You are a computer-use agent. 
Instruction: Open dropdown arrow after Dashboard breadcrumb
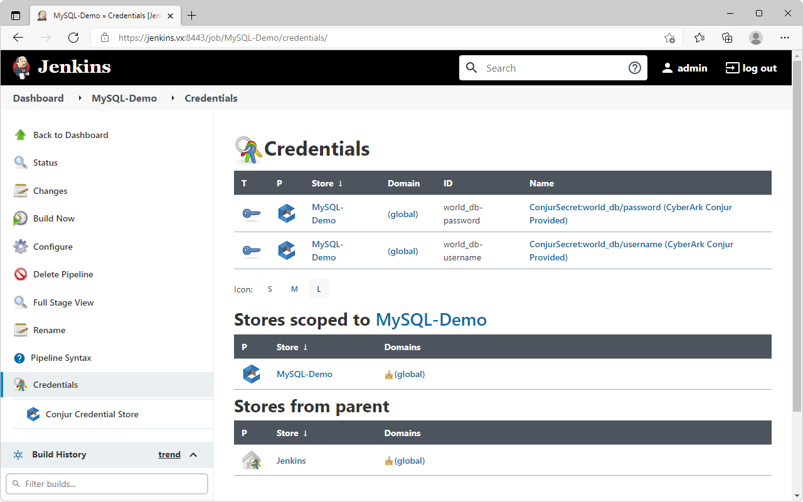point(80,99)
